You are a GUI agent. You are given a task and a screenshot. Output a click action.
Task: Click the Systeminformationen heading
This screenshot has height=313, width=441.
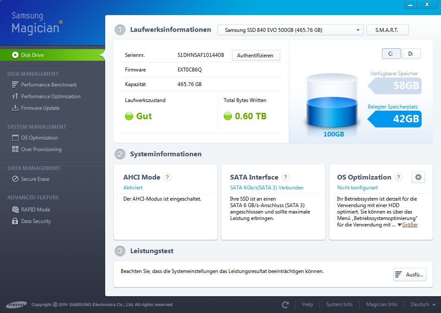(166, 154)
